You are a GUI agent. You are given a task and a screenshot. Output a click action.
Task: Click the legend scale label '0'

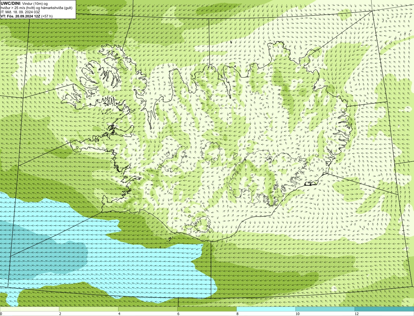tap(1, 314)
